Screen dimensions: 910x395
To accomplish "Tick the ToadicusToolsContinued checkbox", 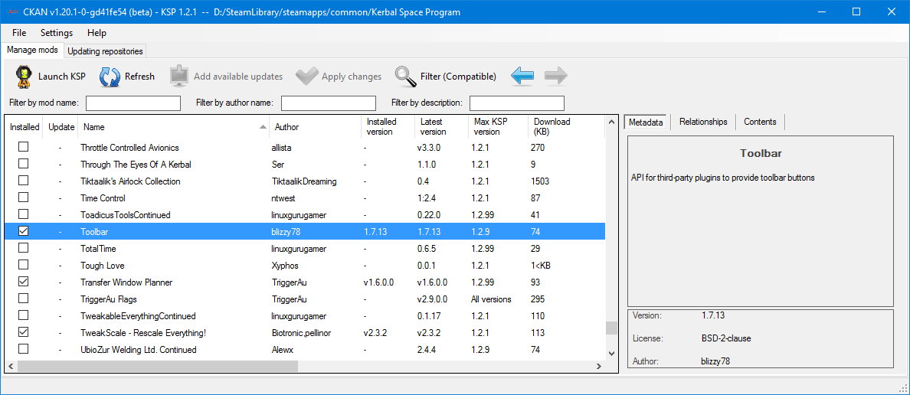I will 23,214.
